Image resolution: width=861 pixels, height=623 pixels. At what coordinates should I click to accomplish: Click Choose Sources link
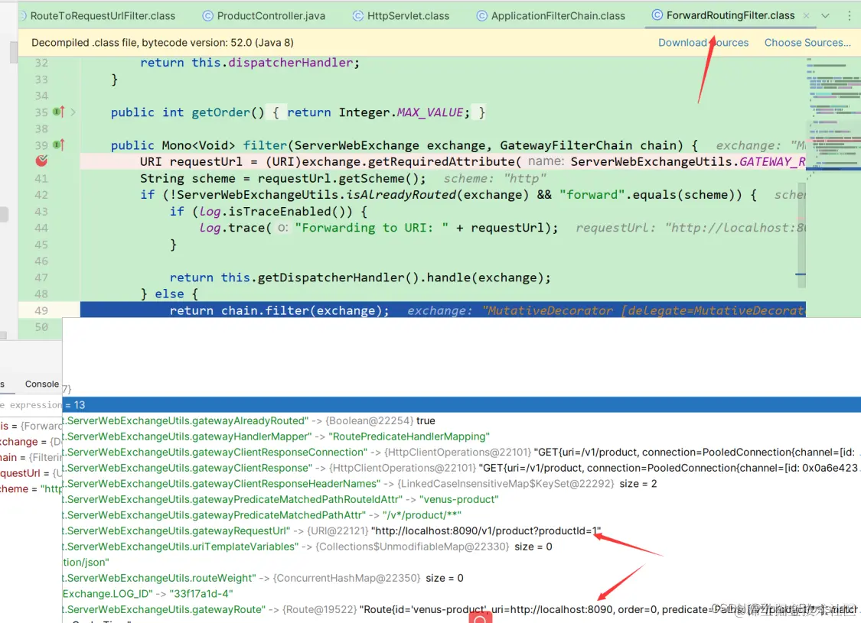[x=807, y=42]
